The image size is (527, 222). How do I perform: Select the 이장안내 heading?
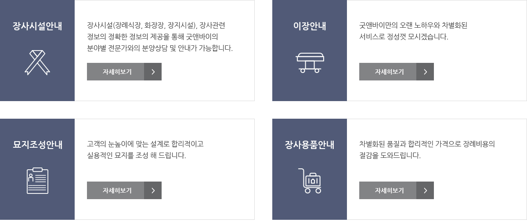point(310,26)
